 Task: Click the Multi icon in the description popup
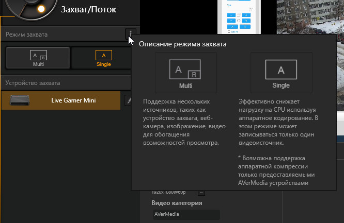pos(185,73)
